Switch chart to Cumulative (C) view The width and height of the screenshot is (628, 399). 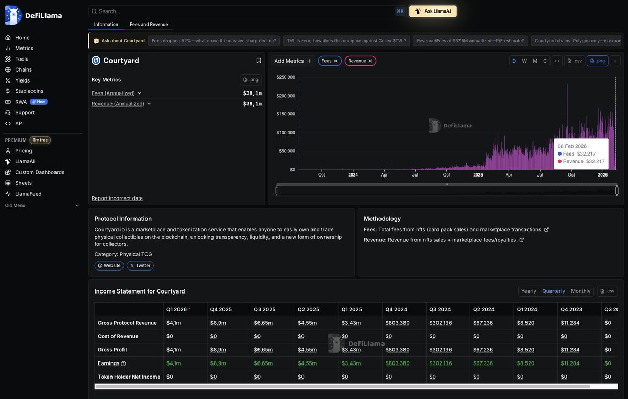545,61
